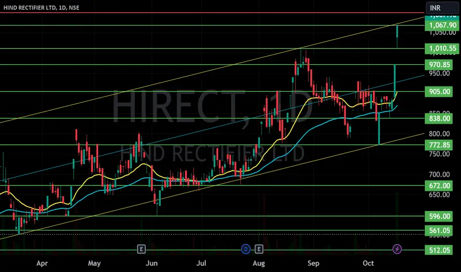Click the Apr label on time axis
The height and width of the screenshot is (272, 461).
[x=42, y=263]
